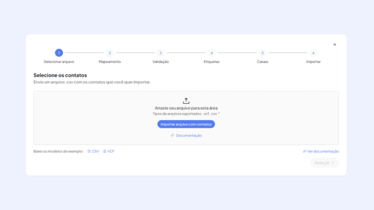Go to step 3 circle Validação
The height and width of the screenshot is (210, 374).
161,52
